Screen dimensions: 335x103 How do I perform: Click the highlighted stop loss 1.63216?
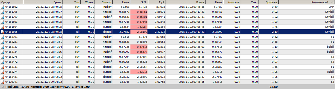pyautogui.click(x=139, y=72)
